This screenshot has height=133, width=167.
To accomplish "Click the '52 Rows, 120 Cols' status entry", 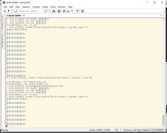I will (x=132, y=130).
